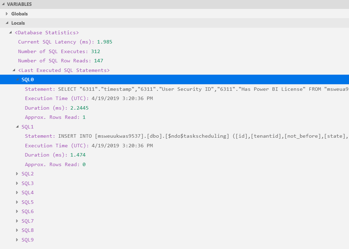Select the Globals label

20,14
